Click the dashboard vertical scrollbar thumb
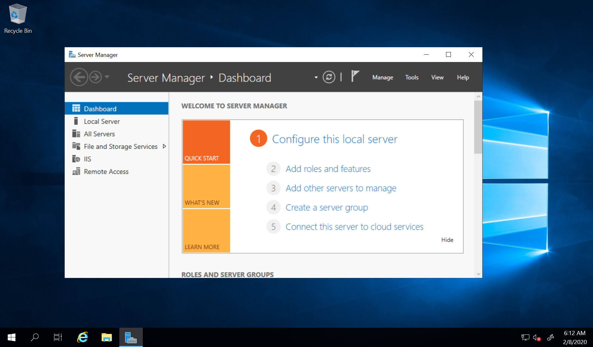Viewport: 593px width, 347px height. coord(478,127)
